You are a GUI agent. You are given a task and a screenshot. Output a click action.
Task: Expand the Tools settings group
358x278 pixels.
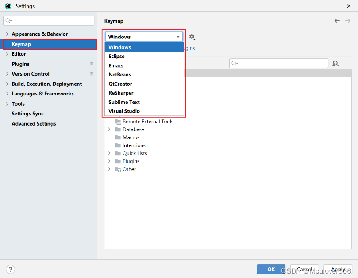tap(7, 104)
